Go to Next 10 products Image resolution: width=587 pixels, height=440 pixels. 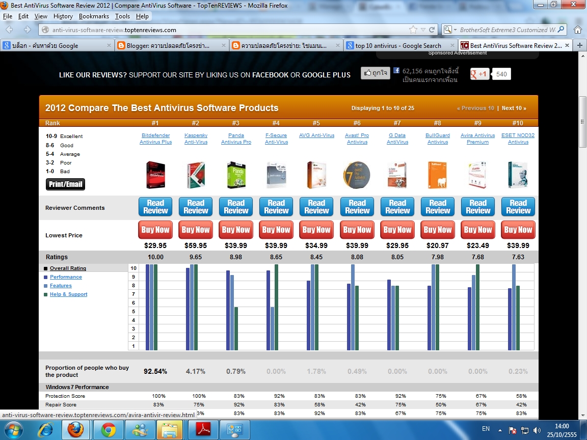[x=514, y=108]
